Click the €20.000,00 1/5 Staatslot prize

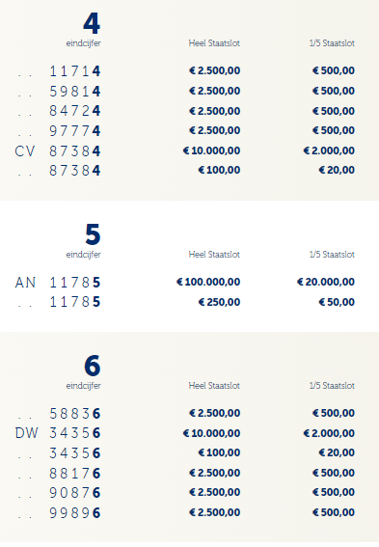click(x=326, y=282)
